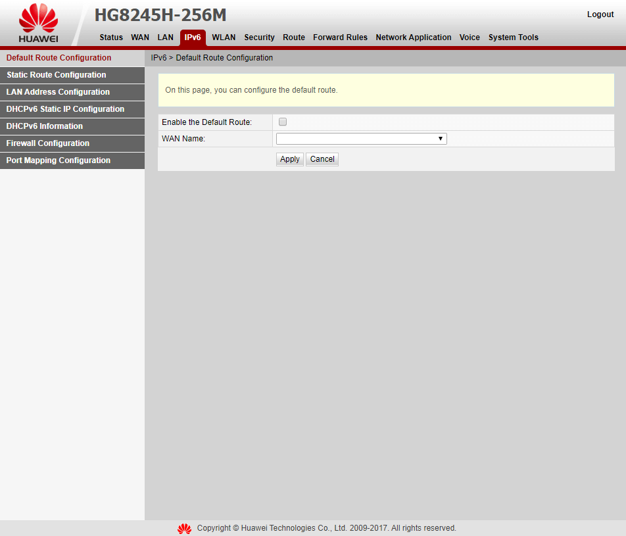Go to the Security tab
626x536 pixels.
pos(259,37)
